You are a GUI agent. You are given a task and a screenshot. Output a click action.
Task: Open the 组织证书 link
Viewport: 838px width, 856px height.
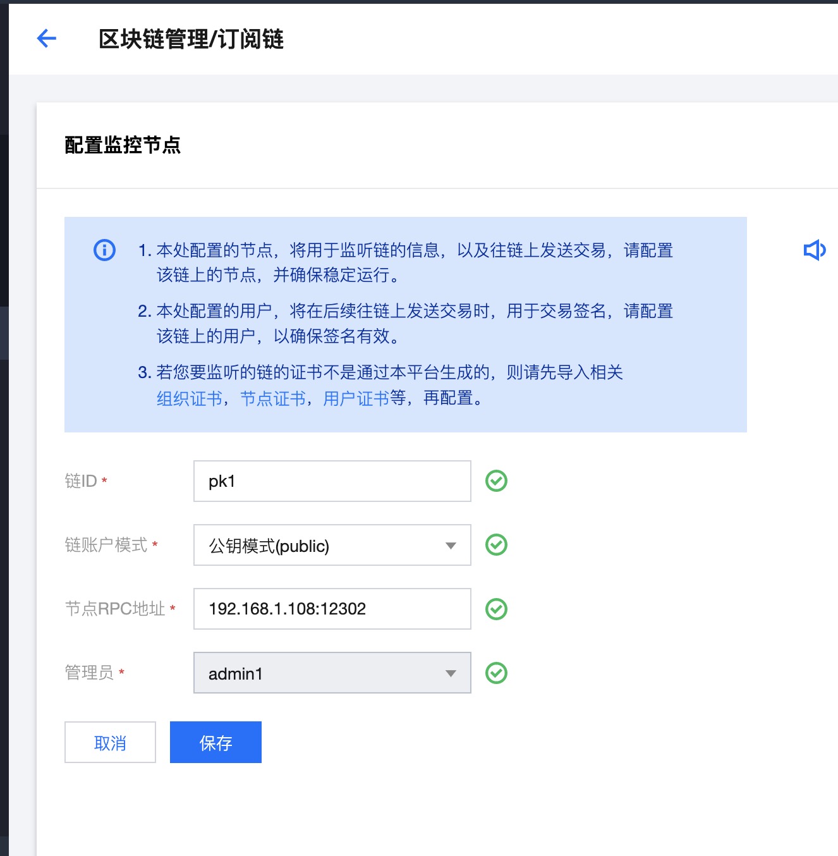click(190, 398)
